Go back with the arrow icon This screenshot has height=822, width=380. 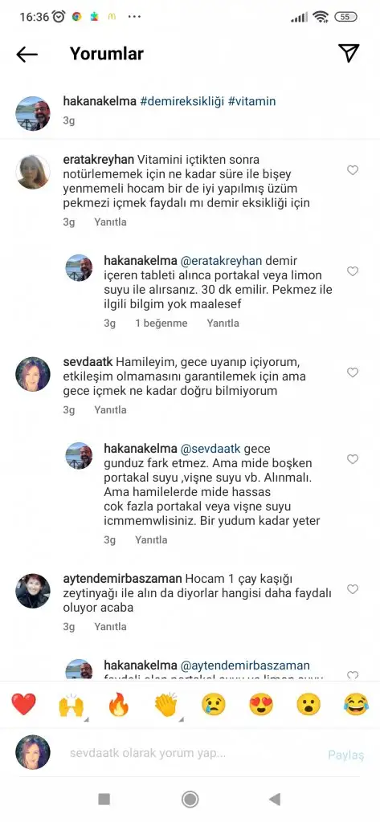click(27, 54)
